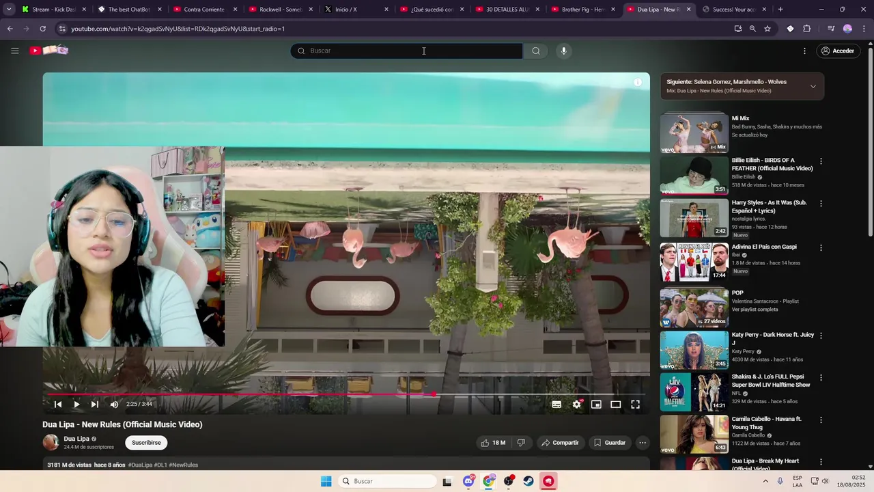Like the video with 18 M likes
The image size is (874, 492).
coord(493,443)
